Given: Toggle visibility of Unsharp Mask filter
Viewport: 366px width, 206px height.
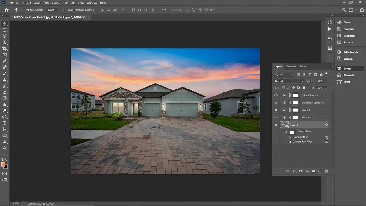Looking at the screenshot, I should point(290,137).
